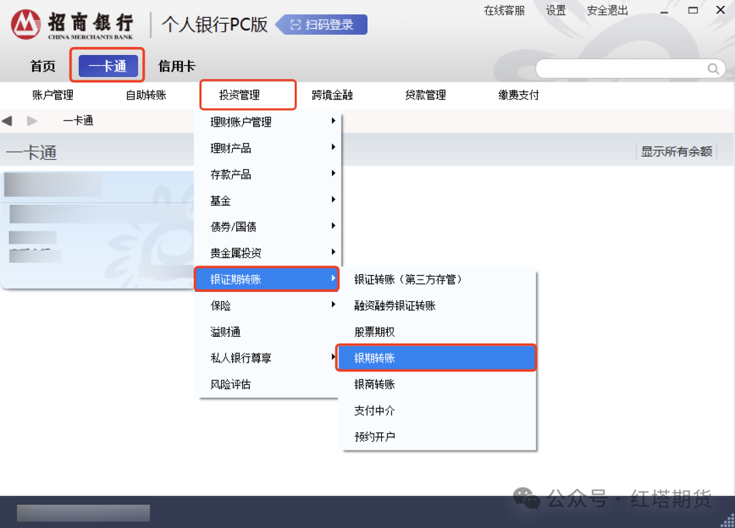Open the 跨境金融 menu
This screenshot has height=528, width=735.
pos(332,95)
